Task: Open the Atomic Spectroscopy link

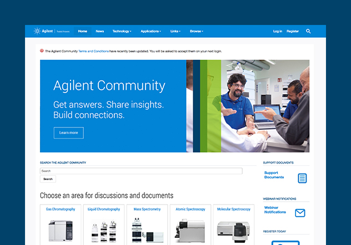Action: (x=190, y=210)
